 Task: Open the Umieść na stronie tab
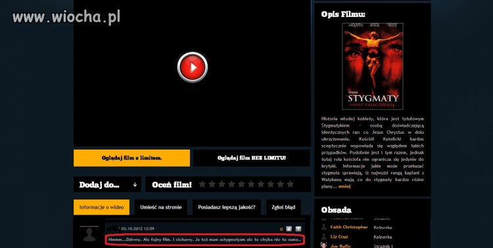(161, 207)
